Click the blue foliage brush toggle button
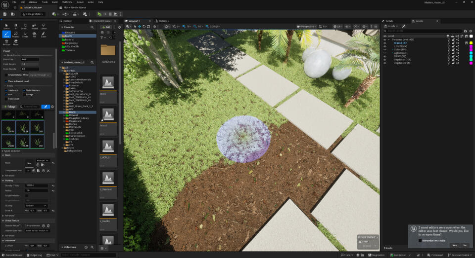This screenshot has height=258, width=475. 46,107
